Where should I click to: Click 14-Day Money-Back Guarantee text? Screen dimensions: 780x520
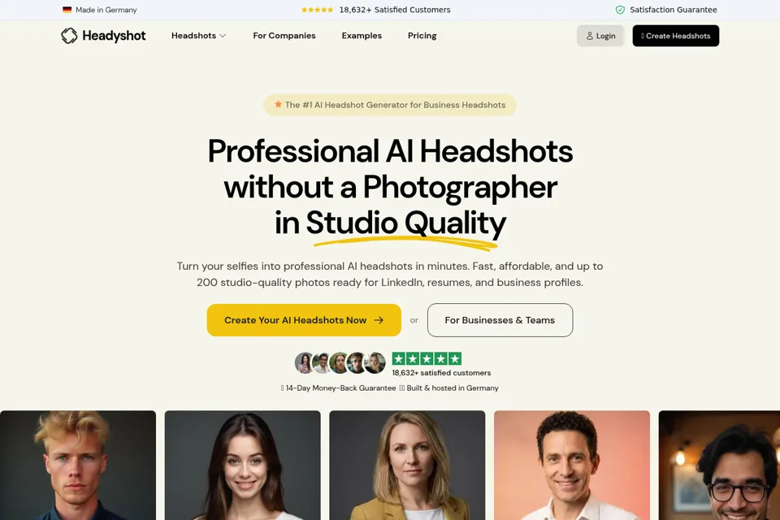tap(340, 388)
